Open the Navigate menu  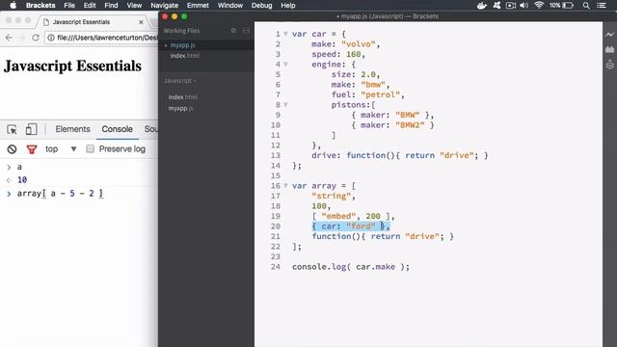pos(165,5)
